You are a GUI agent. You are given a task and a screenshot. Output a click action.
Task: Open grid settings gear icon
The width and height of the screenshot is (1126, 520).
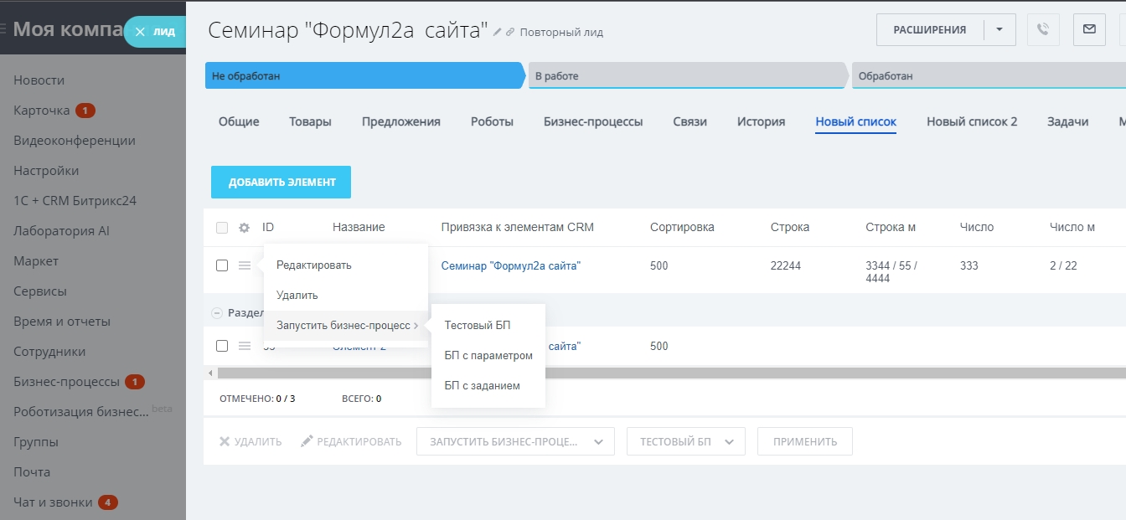[x=245, y=228]
